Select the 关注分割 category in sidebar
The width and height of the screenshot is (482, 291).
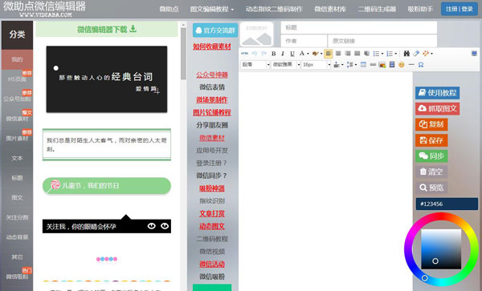pos(17,217)
